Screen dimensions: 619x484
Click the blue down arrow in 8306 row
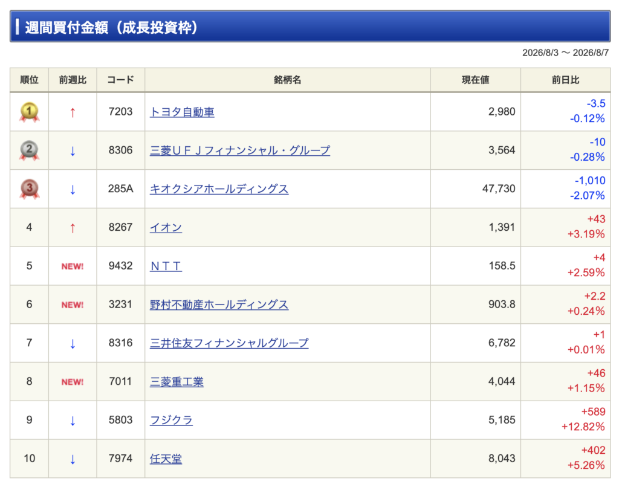click(73, 151)
